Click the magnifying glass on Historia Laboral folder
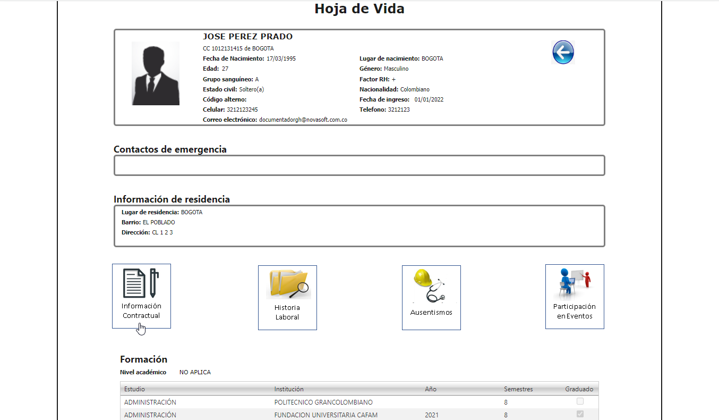Image resolution: width=719 pixels, height=420 pixels. [302, 290]
